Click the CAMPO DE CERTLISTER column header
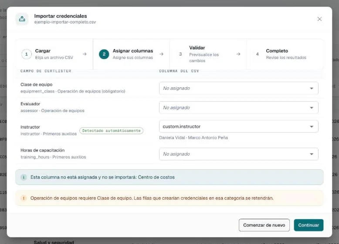Screen dimensions: 339x244 [46, 71]
